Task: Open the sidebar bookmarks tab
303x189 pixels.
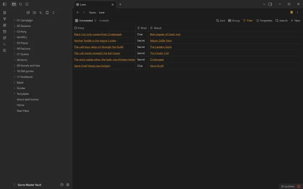Action: 27,4
